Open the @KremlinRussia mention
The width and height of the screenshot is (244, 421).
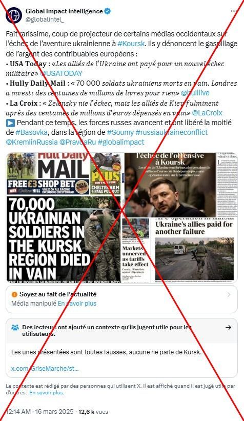pos(32,142)
